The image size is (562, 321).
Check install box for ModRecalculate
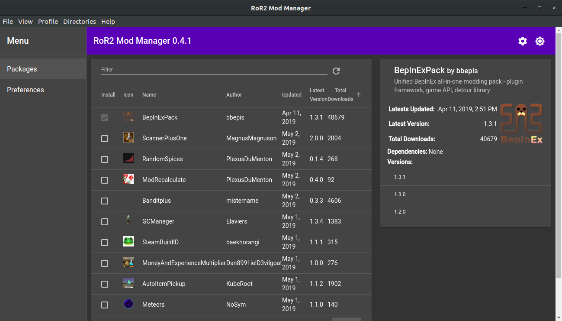point(105,180)
